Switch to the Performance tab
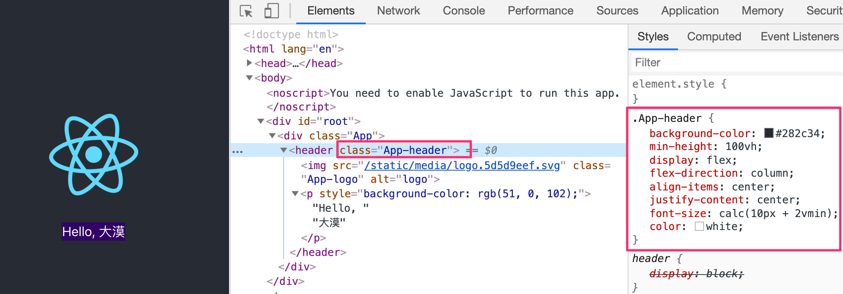843x294 pixels. 540,11
